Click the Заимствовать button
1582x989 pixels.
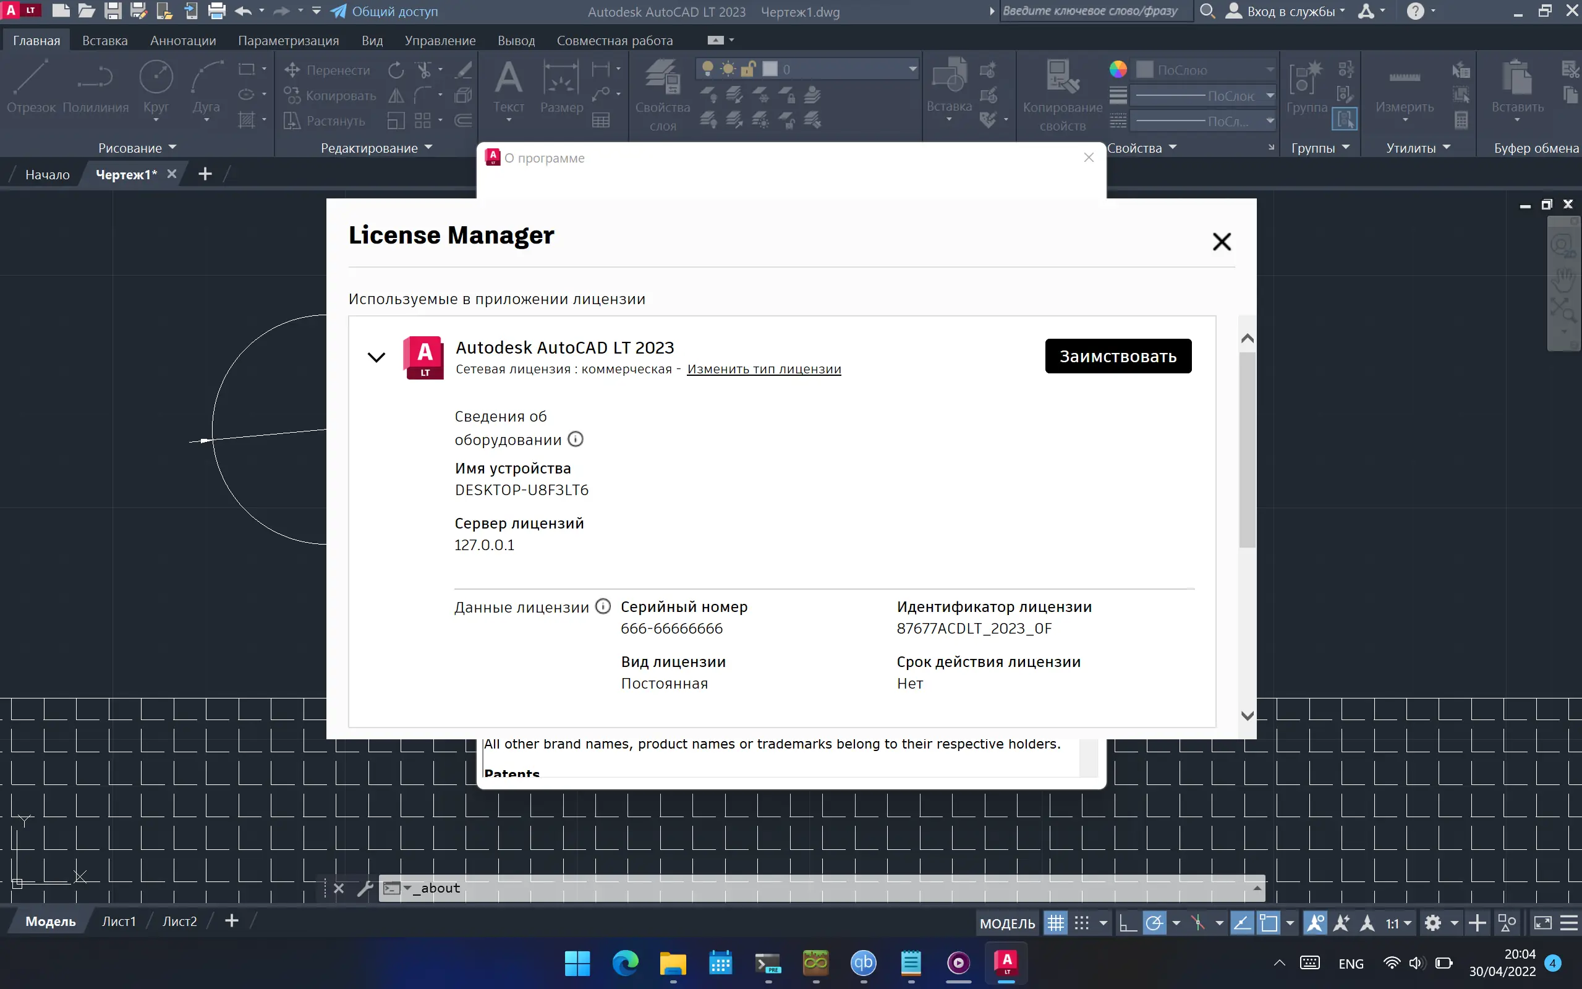pyautogui.click(x=1118, y=357)
